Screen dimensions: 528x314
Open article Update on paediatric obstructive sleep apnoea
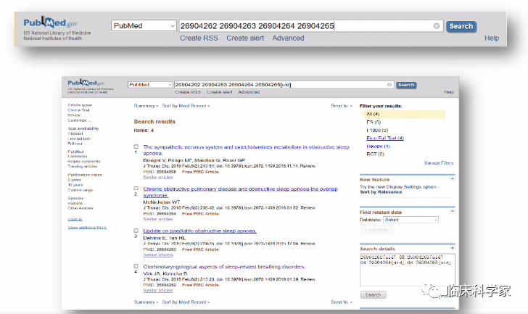(199, 231)
